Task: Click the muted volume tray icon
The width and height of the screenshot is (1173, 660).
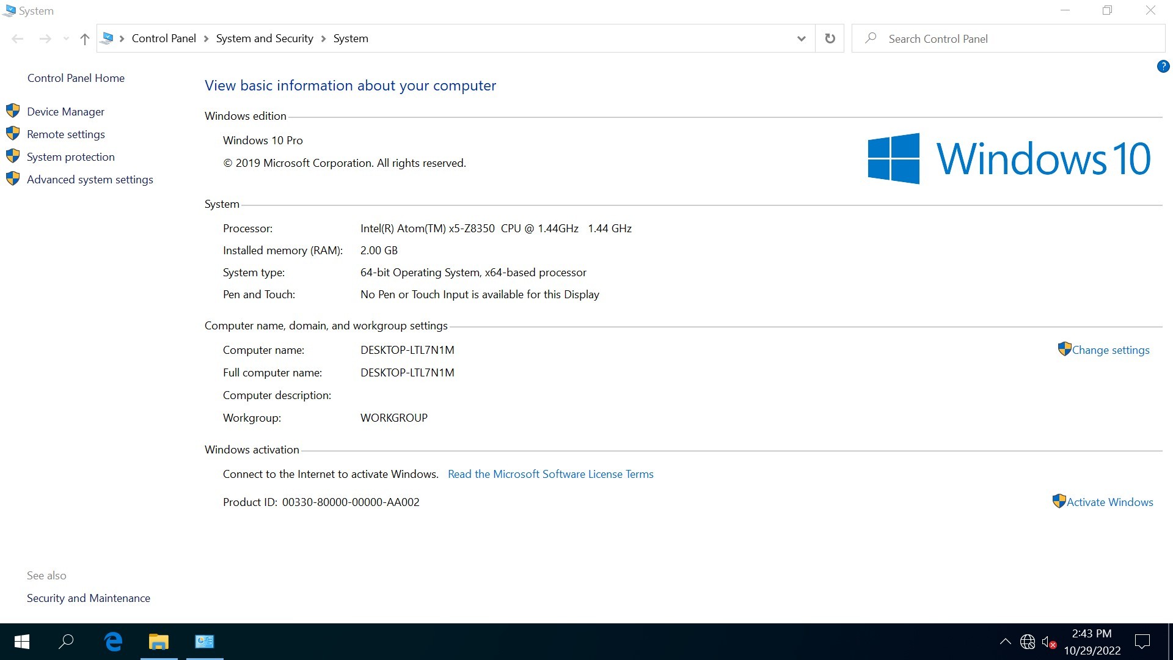Action: point(1048,642)
